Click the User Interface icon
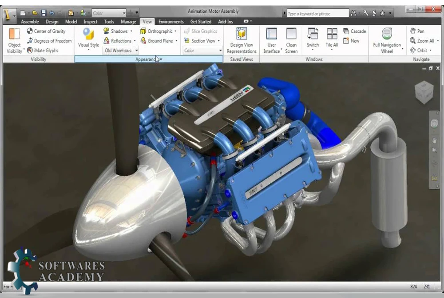Viewport: 444px width, 298px height. tap(271, 34)
